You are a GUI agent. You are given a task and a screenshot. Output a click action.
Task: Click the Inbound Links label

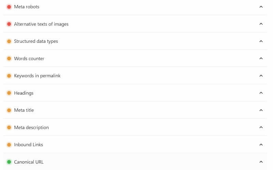pyautogui.click(x=28, y=144)
